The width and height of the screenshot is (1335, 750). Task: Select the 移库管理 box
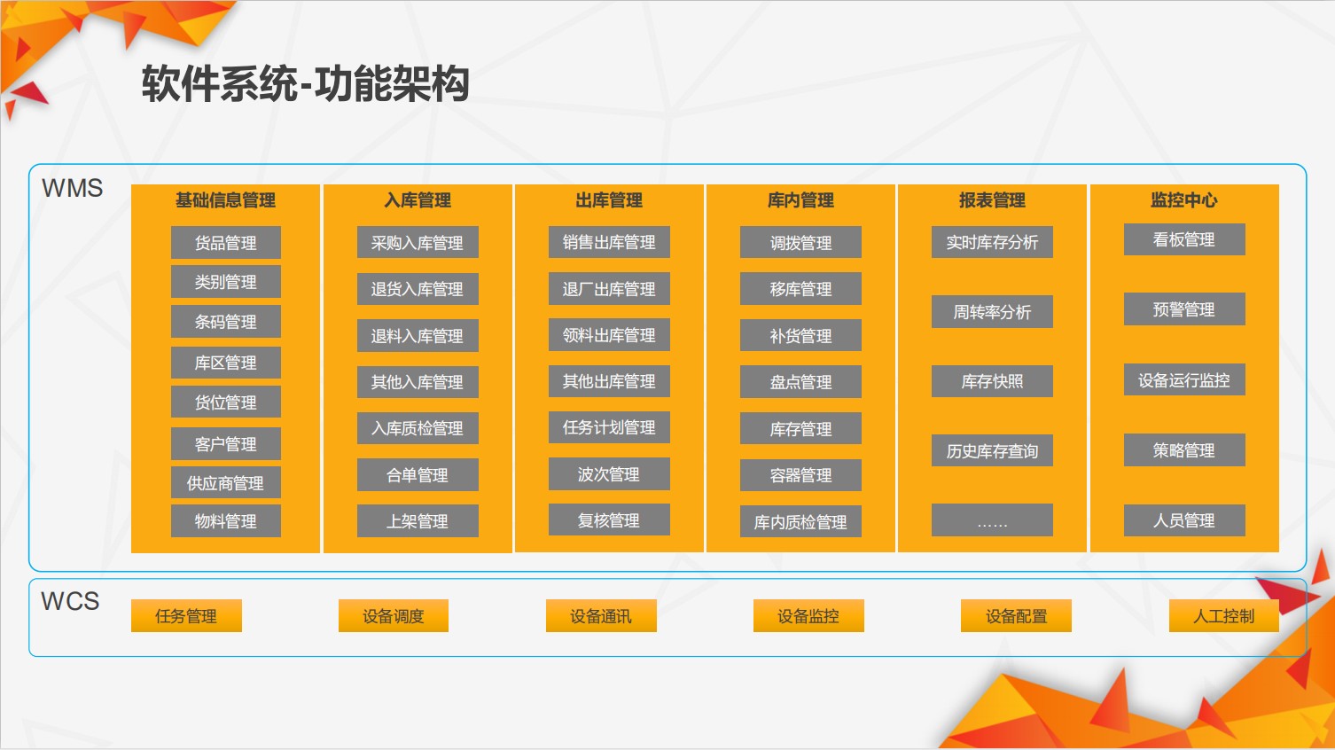tap(800, 289)
